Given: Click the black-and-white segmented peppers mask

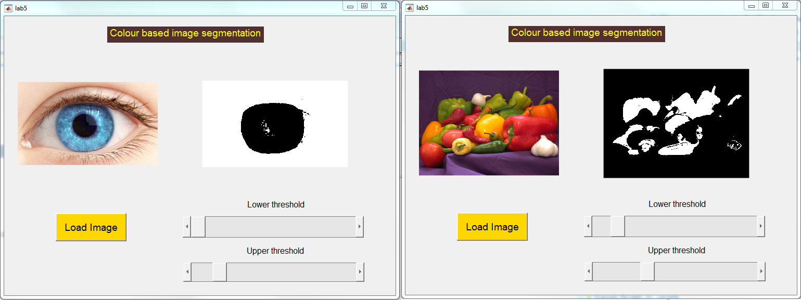Looking at the screenshot, I should (x=676, y=123).
